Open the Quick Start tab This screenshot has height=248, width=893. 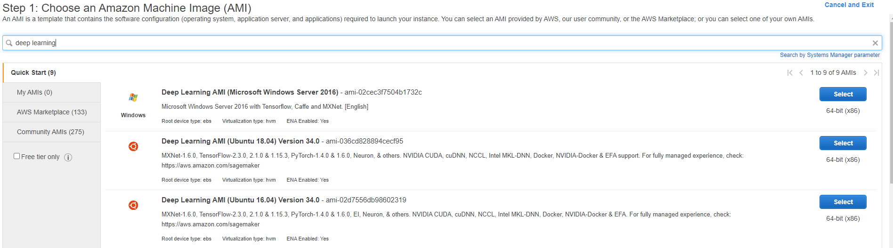33,72
